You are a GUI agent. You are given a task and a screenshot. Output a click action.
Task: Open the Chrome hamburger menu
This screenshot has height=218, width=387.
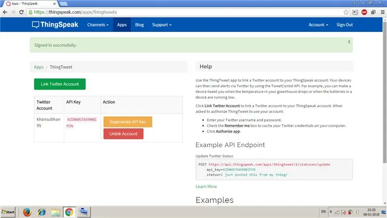[x=382, y=12]
